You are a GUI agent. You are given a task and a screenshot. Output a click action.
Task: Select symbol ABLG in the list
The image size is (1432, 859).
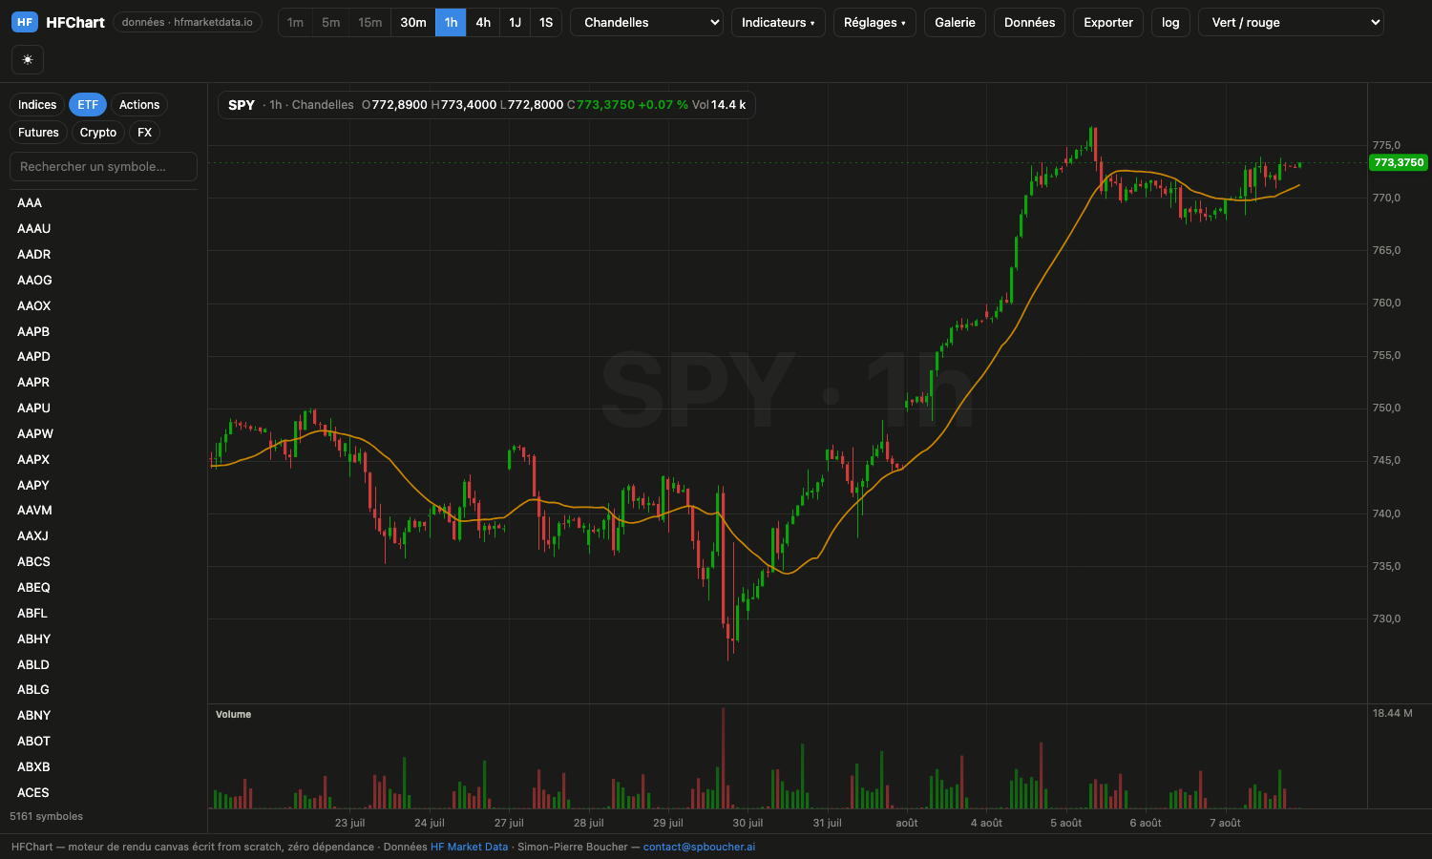[103, 689]
